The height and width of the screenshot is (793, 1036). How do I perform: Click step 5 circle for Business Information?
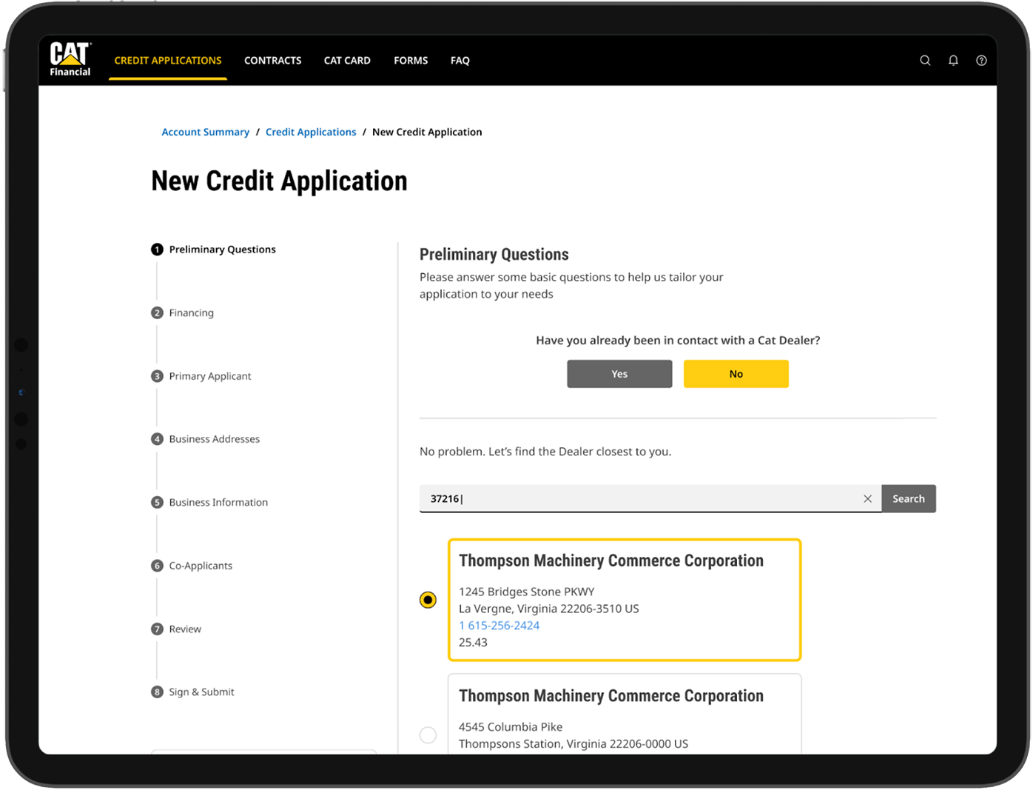pyautogui.click(x=157, y=503)
